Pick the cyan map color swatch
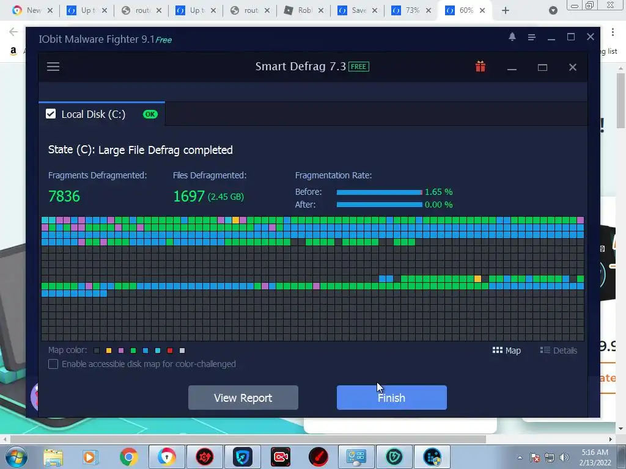Image resolution: width=626 pixels, height=469 pixels. coord(158,351)
